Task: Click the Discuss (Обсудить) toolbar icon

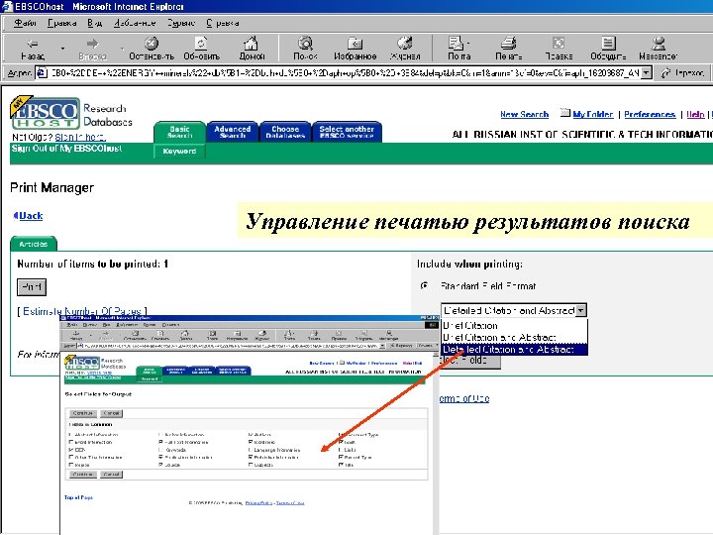Action: pyautogui.click(x=608, y=44)
